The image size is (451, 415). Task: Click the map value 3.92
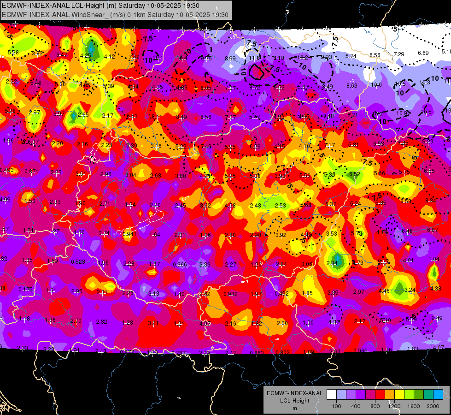[281, 235]
